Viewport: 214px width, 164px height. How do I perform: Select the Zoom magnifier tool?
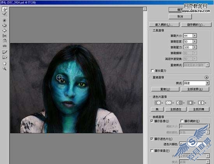point(5,69)
